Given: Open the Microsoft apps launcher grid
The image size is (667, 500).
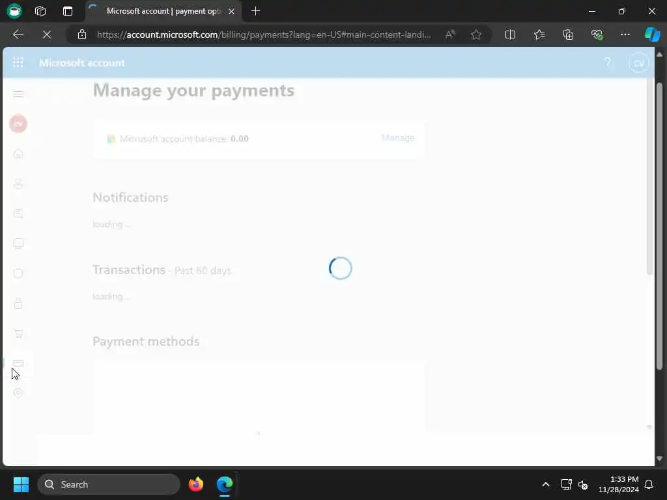Looking at the screenshot, I should coord(18,62).
